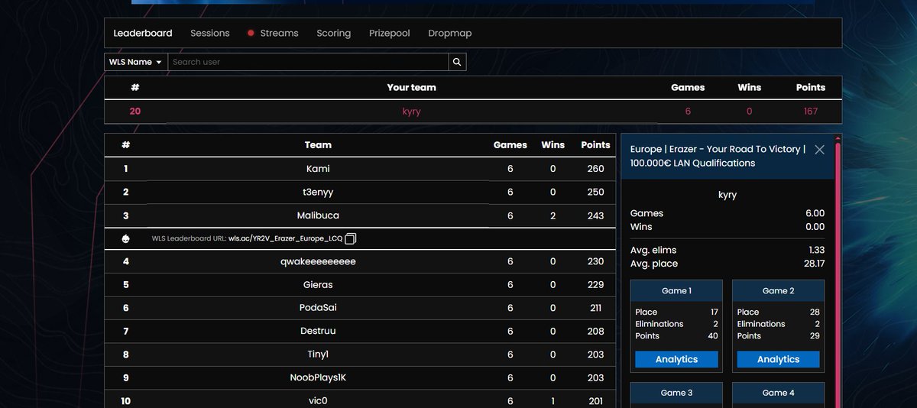This screenshot has height=408, width=917.
Task: Click the Game 2 card header
Action: (778, 291)
